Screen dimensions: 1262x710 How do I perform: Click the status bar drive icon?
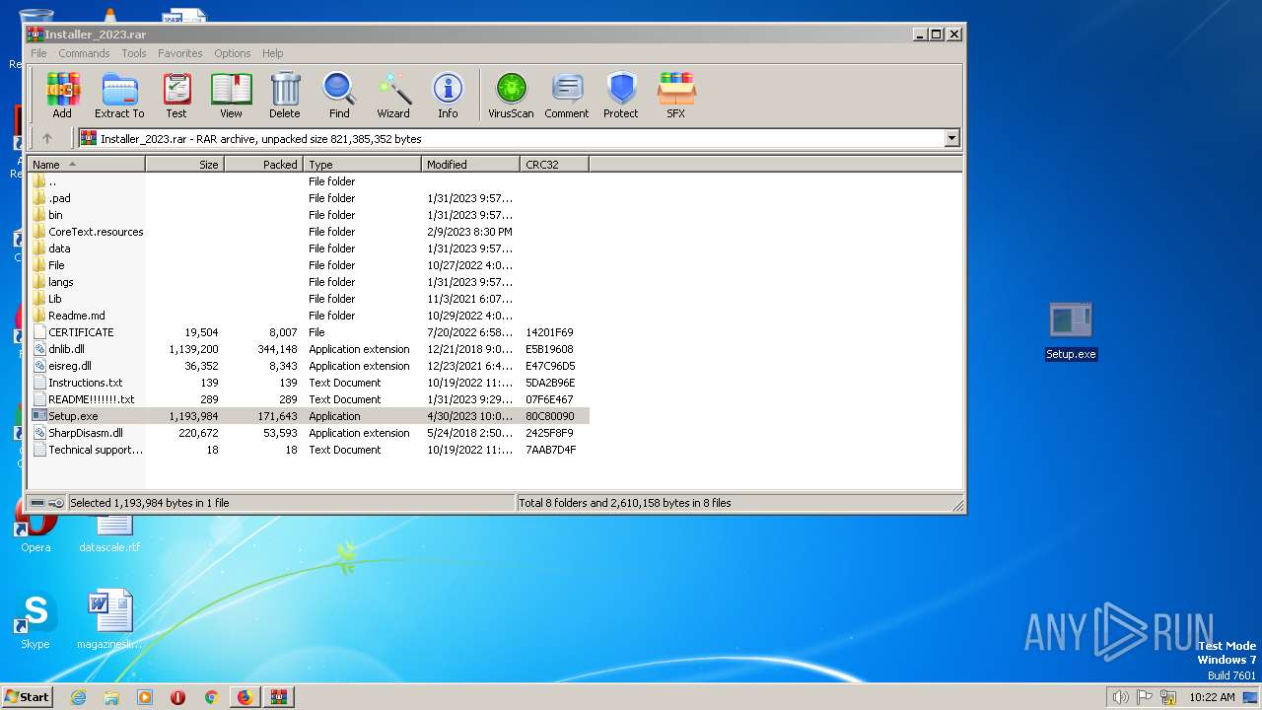tap(37, 503)
